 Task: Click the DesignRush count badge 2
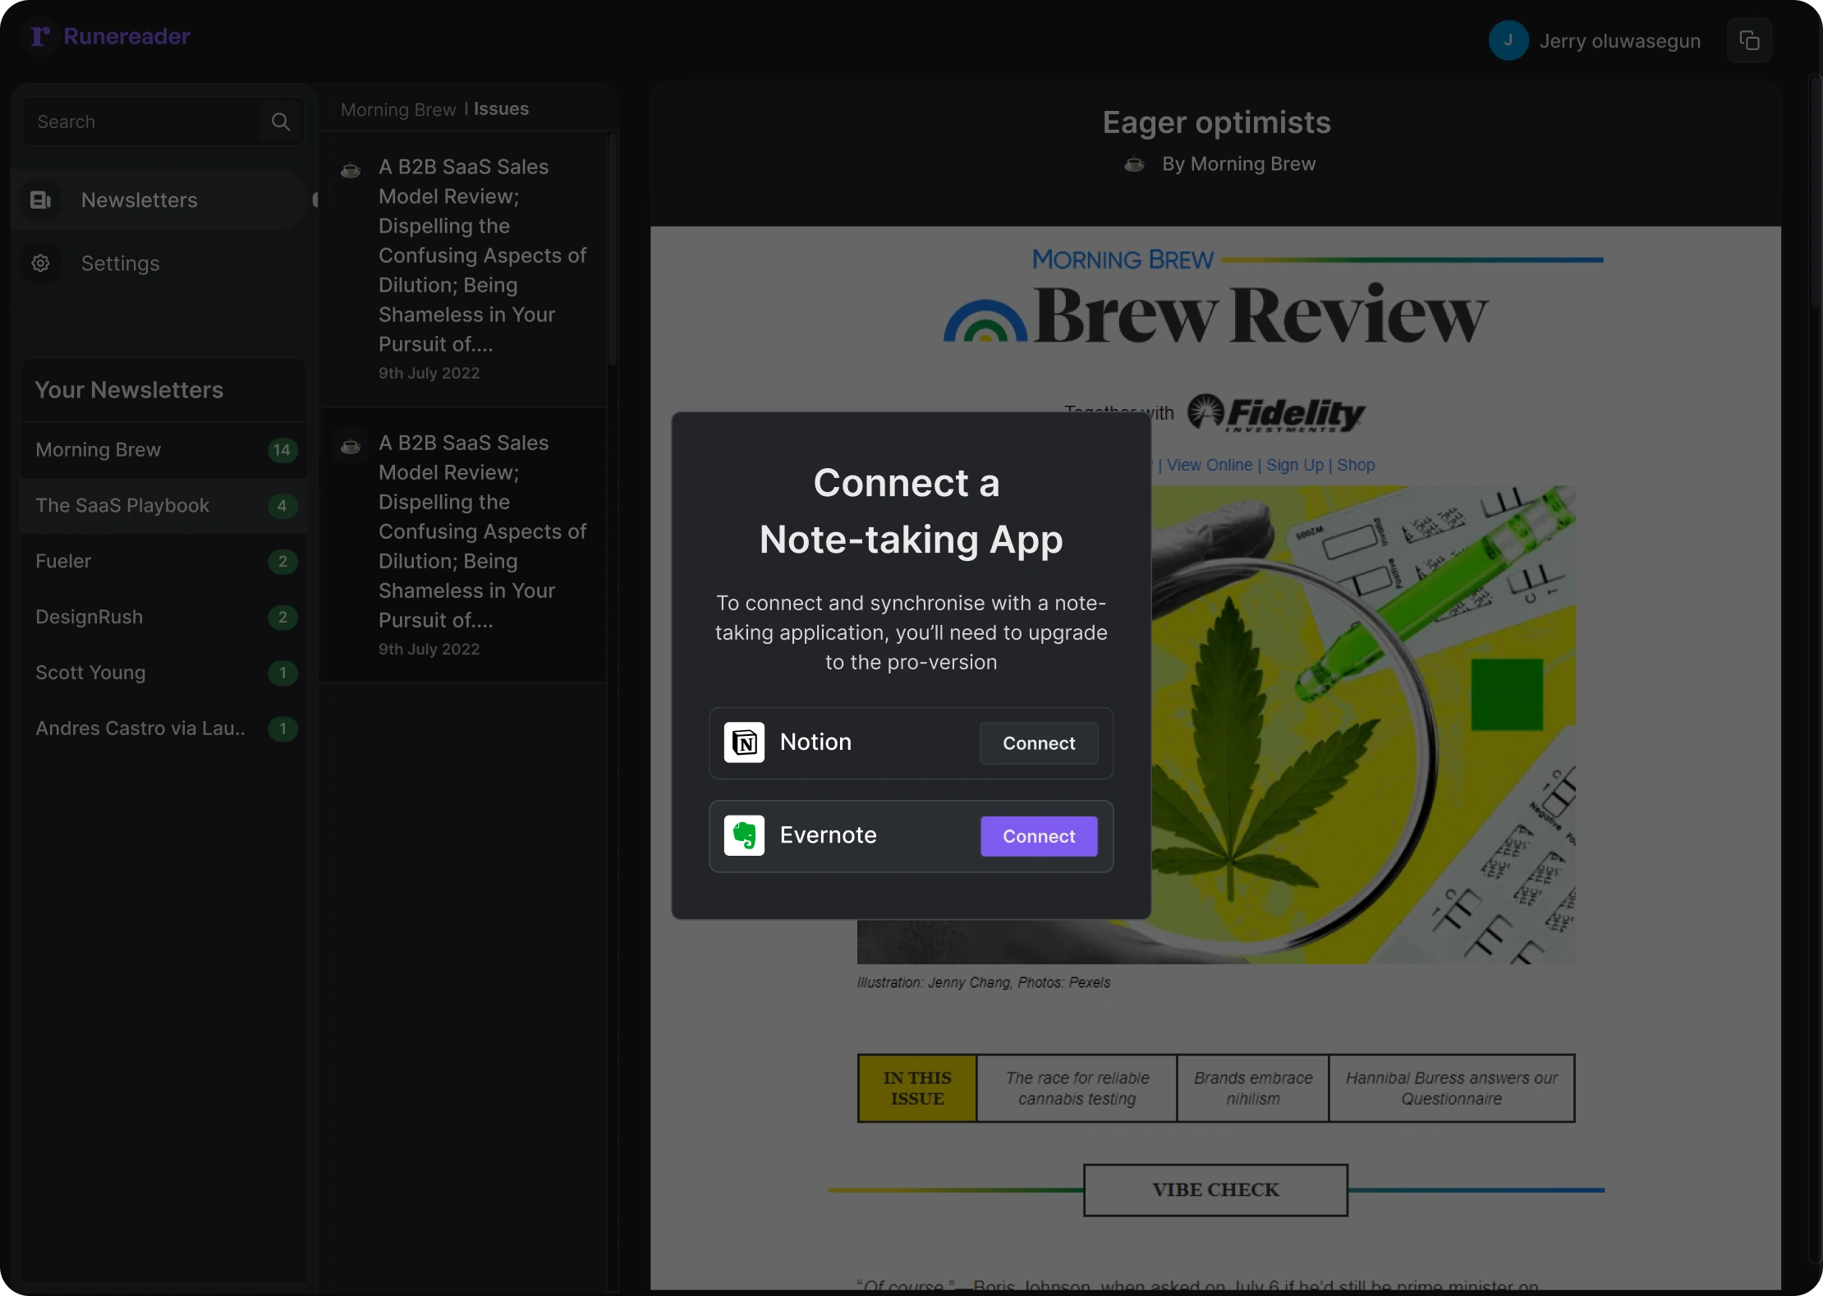(282, 618)
